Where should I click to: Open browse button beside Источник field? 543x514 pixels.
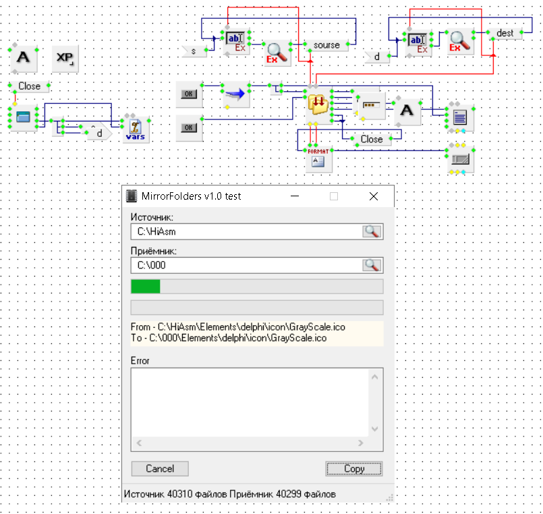(x=372, y=231)
